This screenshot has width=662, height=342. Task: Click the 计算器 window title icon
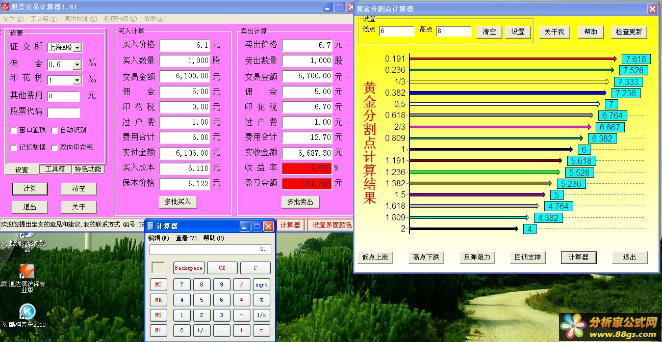(x=150, y=226)
